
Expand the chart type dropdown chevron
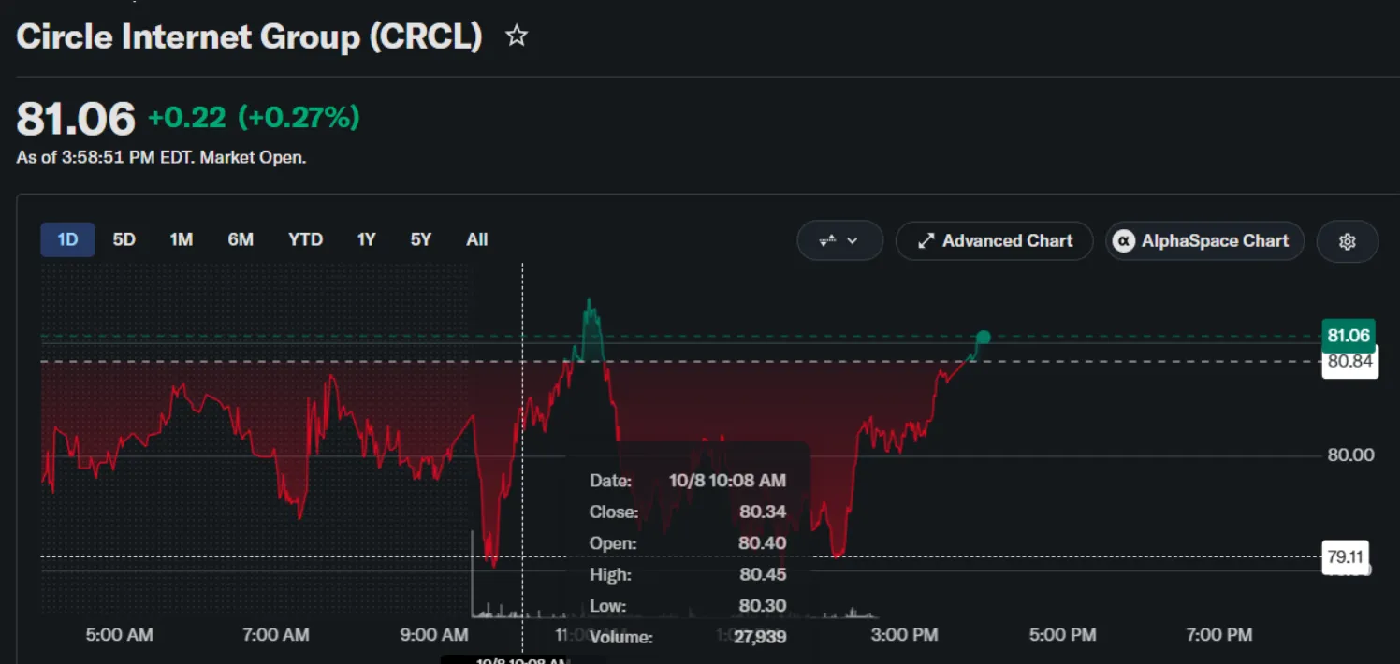[853, 241]
